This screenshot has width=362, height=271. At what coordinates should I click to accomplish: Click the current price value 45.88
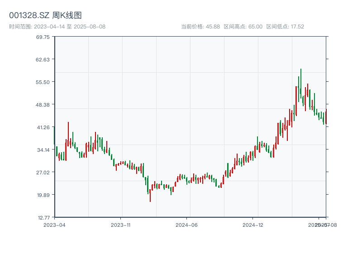pyautogui.click(x=213, y=27)
